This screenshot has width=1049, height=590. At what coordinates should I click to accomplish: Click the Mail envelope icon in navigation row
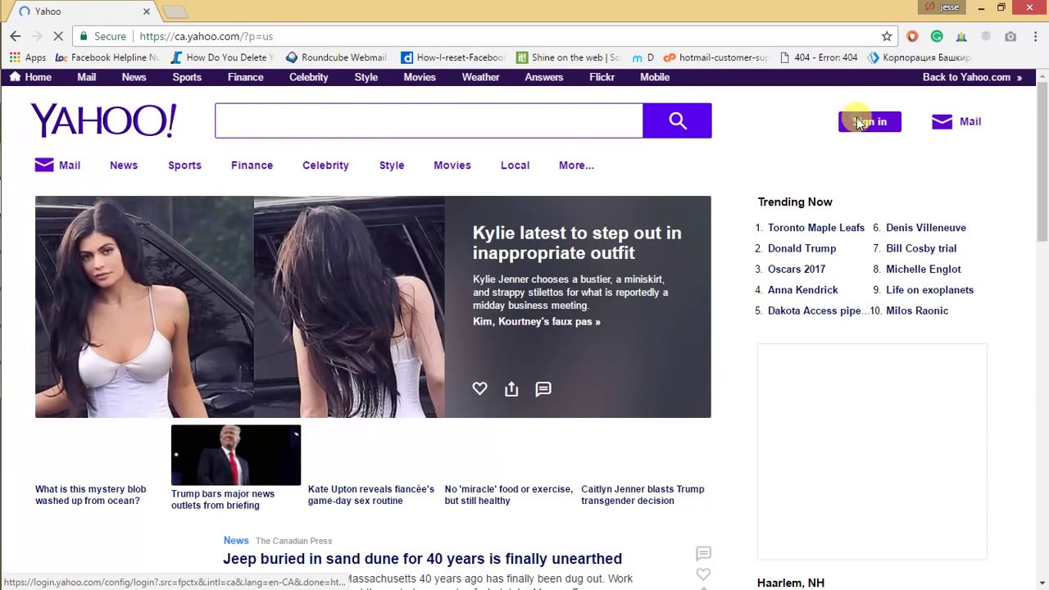click(x=44, y=165)
